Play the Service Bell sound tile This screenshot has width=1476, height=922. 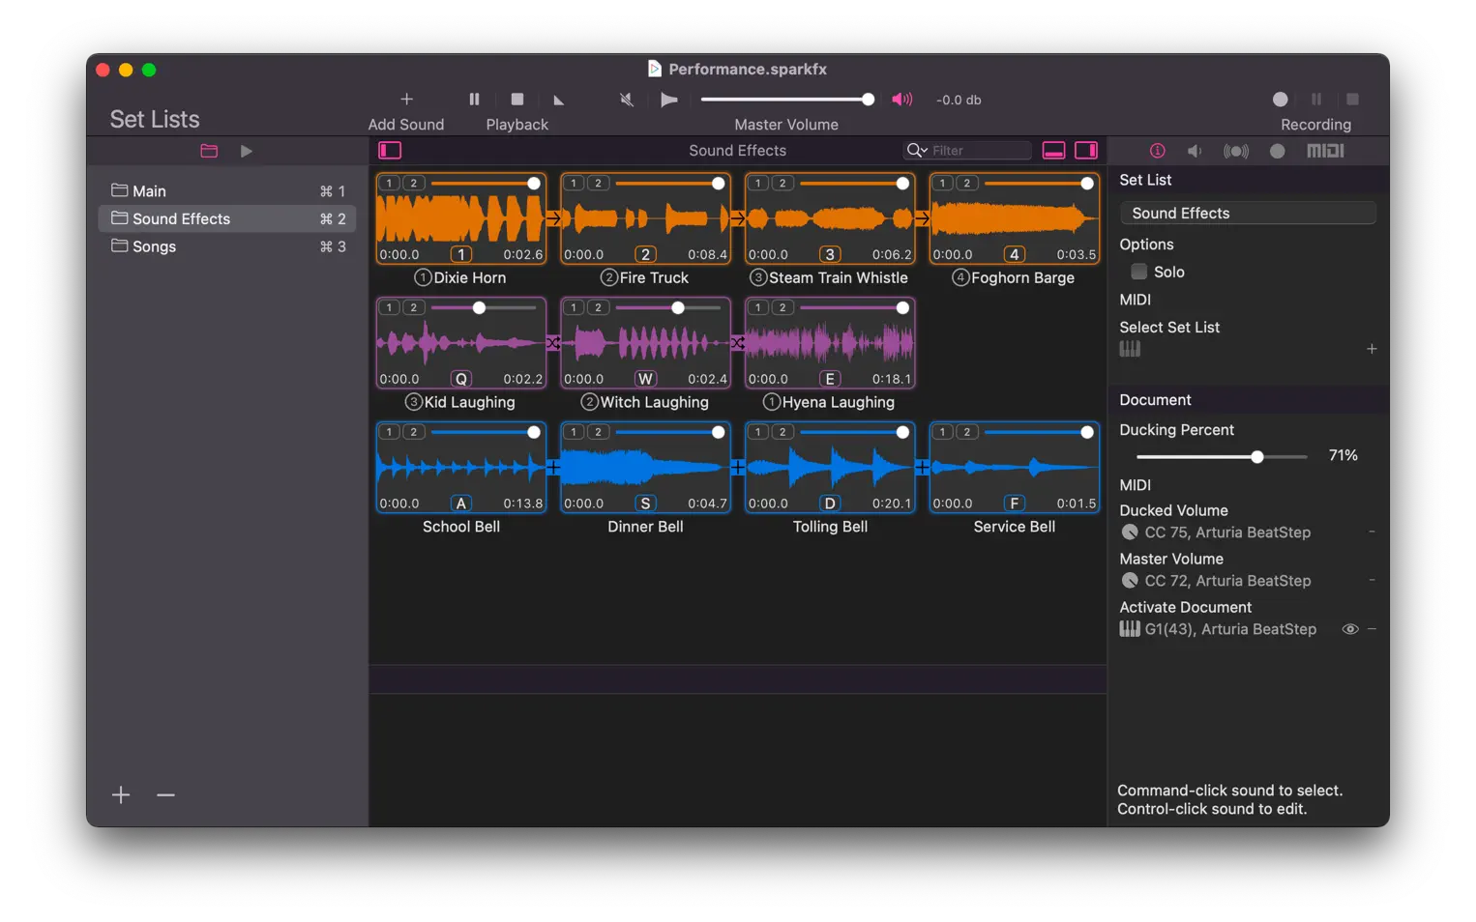pos(1015,468)
